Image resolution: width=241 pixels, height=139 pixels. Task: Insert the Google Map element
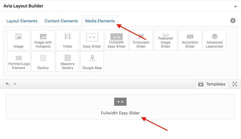click(92, 62)
